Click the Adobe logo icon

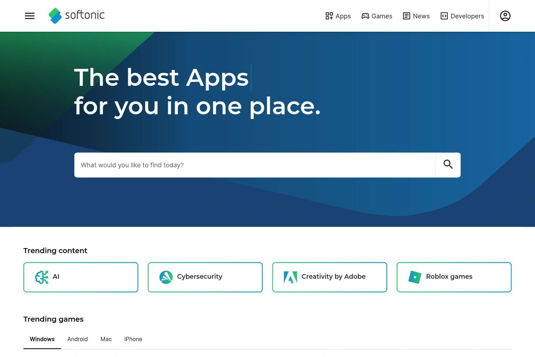point(290,277)
